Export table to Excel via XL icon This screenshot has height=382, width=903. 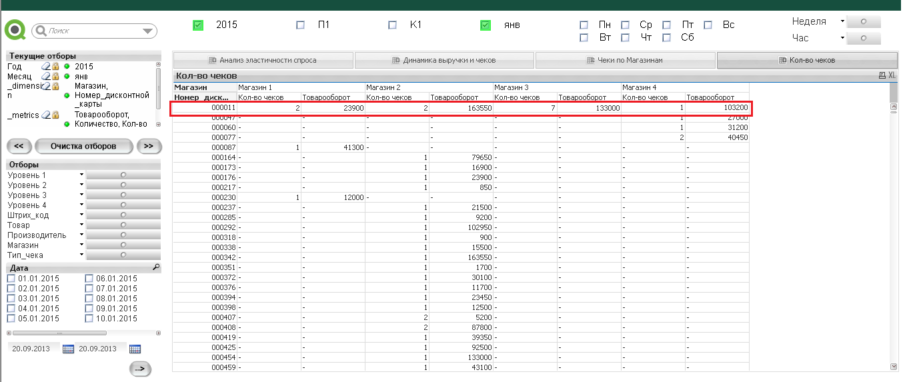pos(892,76)
